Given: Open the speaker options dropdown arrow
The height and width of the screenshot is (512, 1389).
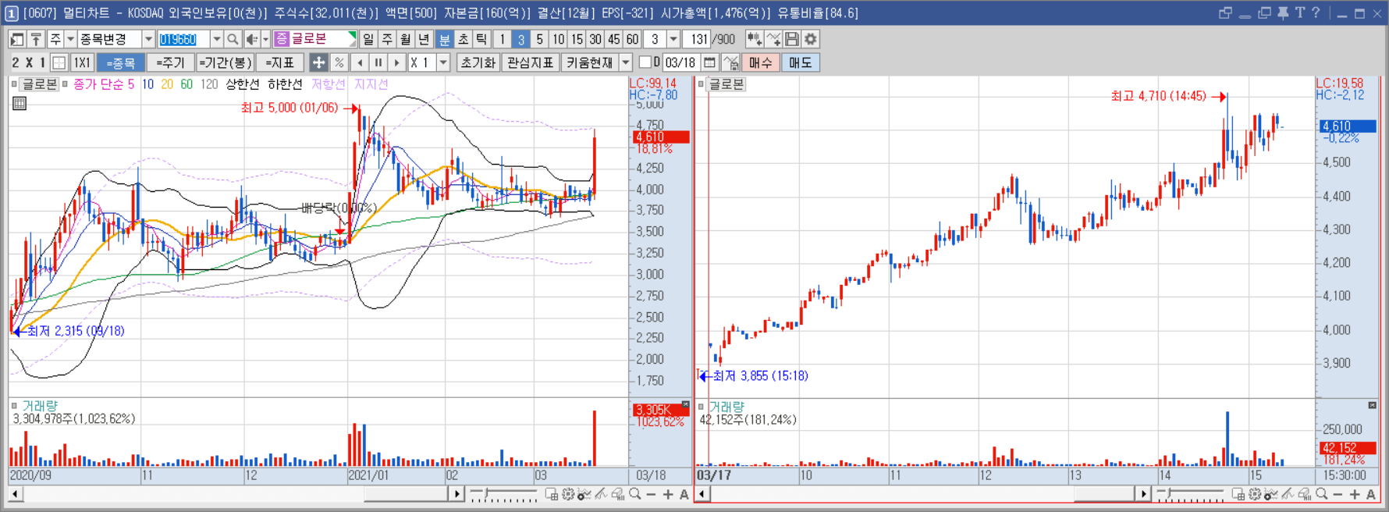Looking at the screenshot, I should [x=265, y=39].
